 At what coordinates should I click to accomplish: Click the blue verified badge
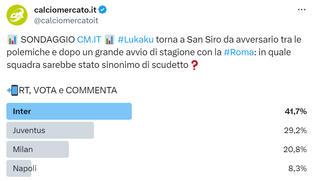[x=103, y=10]
